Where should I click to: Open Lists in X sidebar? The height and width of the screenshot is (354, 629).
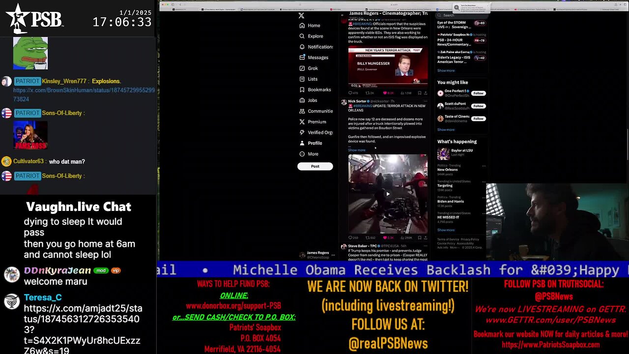coord(309,79)
